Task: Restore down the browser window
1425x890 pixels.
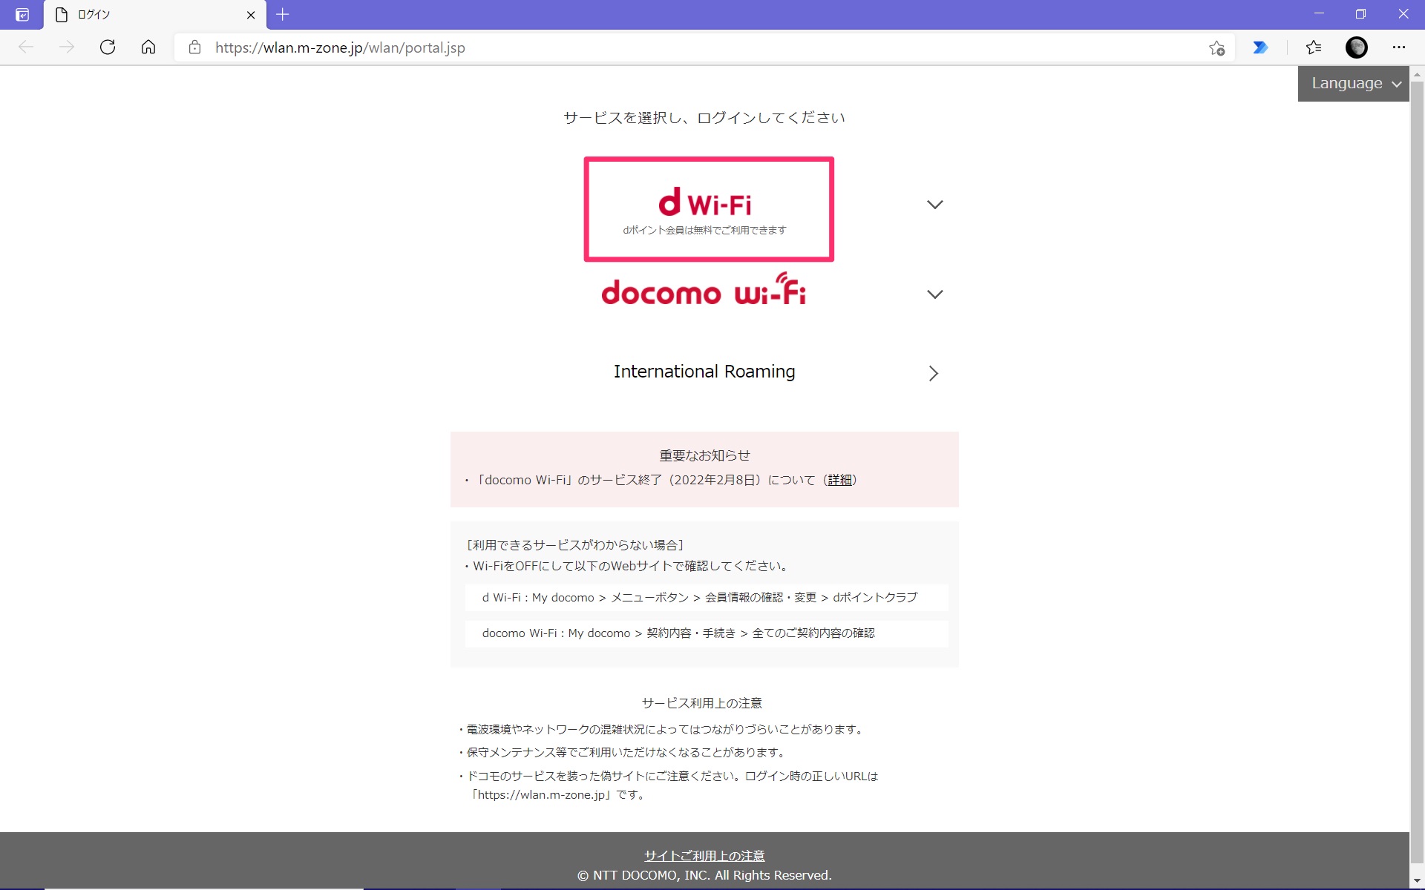Action: pos(1360,14)
